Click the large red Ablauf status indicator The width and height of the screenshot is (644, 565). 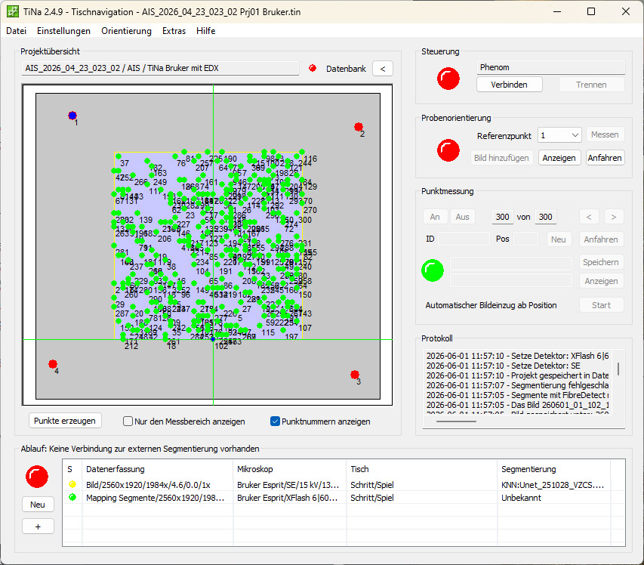(37, 476)
